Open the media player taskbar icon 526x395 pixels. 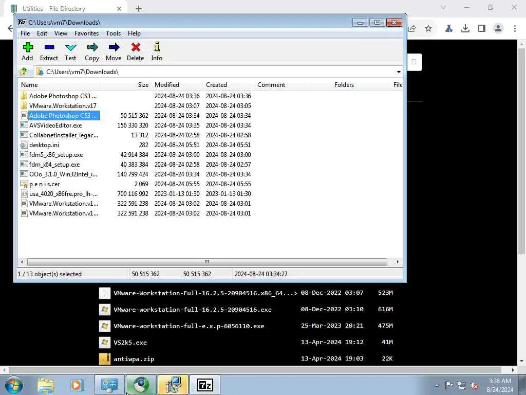click(77, 385)
